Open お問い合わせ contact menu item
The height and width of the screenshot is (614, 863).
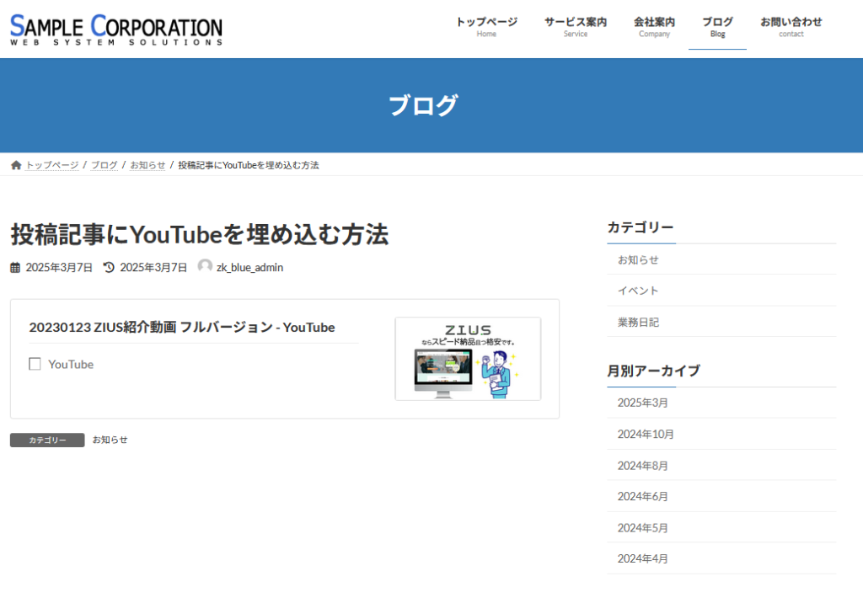791,27
